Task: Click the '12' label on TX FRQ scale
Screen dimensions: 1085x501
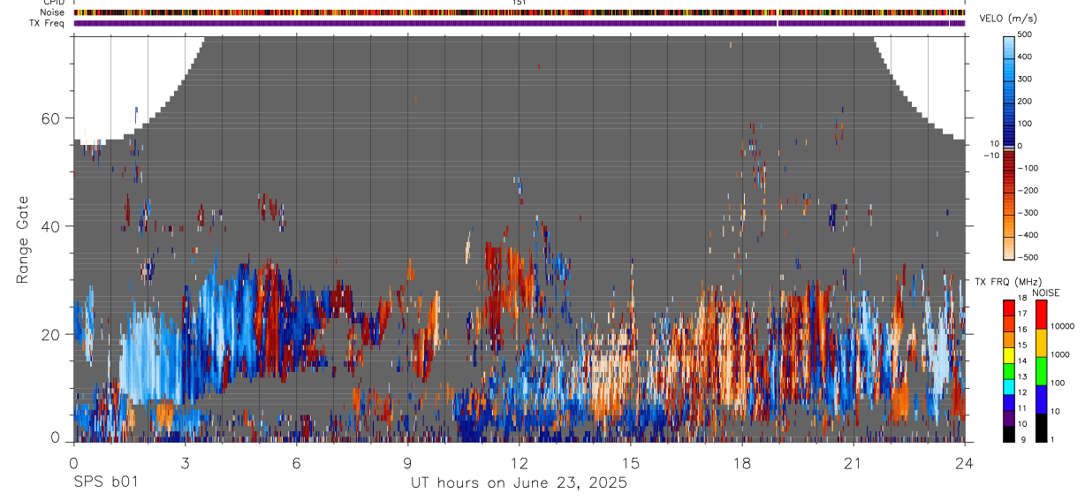Action: pyautogui.click(x=1022, y=392)
